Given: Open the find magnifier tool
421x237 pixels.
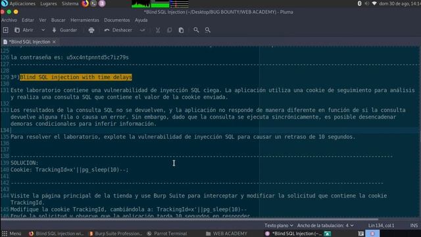Looking at the screenshot, I should click(196, 30).
